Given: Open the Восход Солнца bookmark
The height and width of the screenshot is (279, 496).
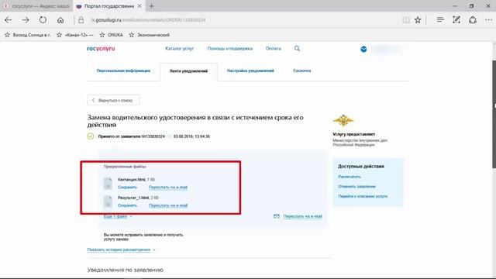Looking at the screenshot, I should (28, 35).
